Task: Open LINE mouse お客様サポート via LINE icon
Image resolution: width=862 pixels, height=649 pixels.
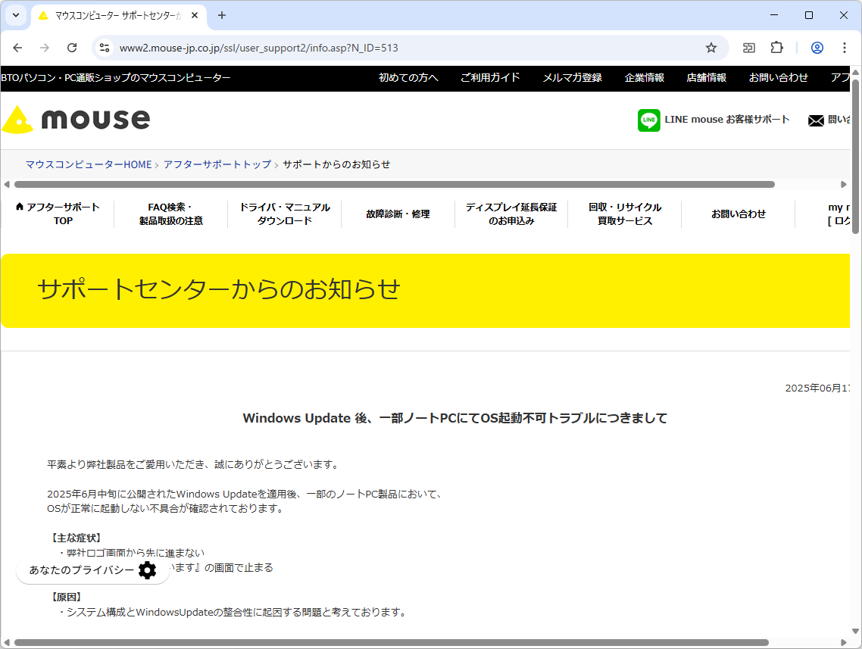Action: (649, 120)
